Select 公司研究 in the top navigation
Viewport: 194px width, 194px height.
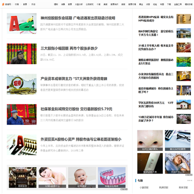(x=89, y=4)
